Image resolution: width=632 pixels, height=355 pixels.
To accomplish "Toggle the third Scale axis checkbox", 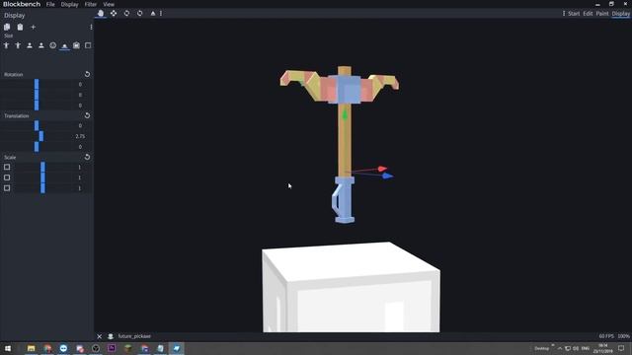I will [7, 188].
